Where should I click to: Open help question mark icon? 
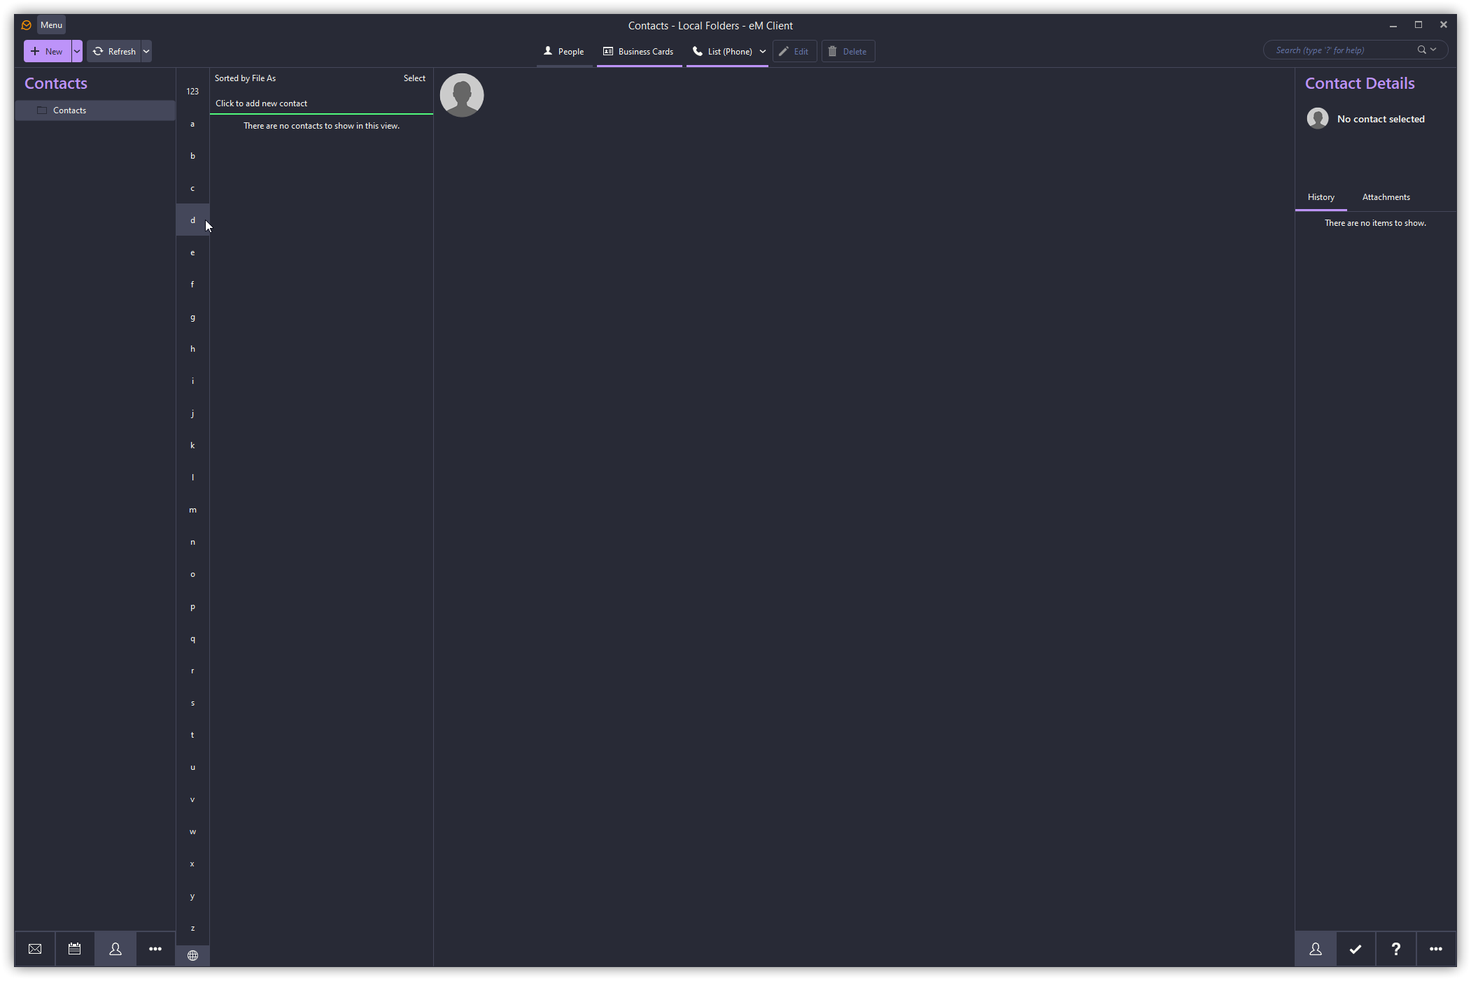click(x=1396, y=949)
